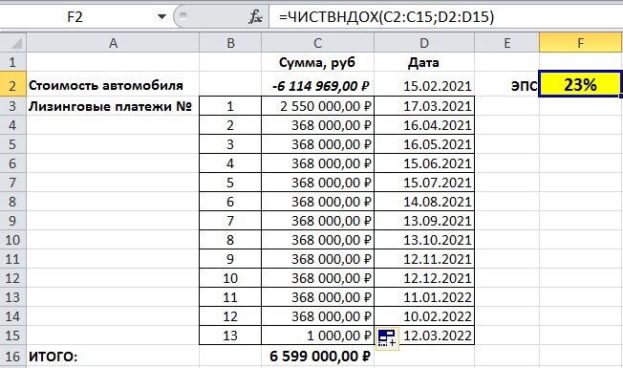This screenshot has height=368, width=623.
Task: Select row 2 header
Action: click(12, 85)
